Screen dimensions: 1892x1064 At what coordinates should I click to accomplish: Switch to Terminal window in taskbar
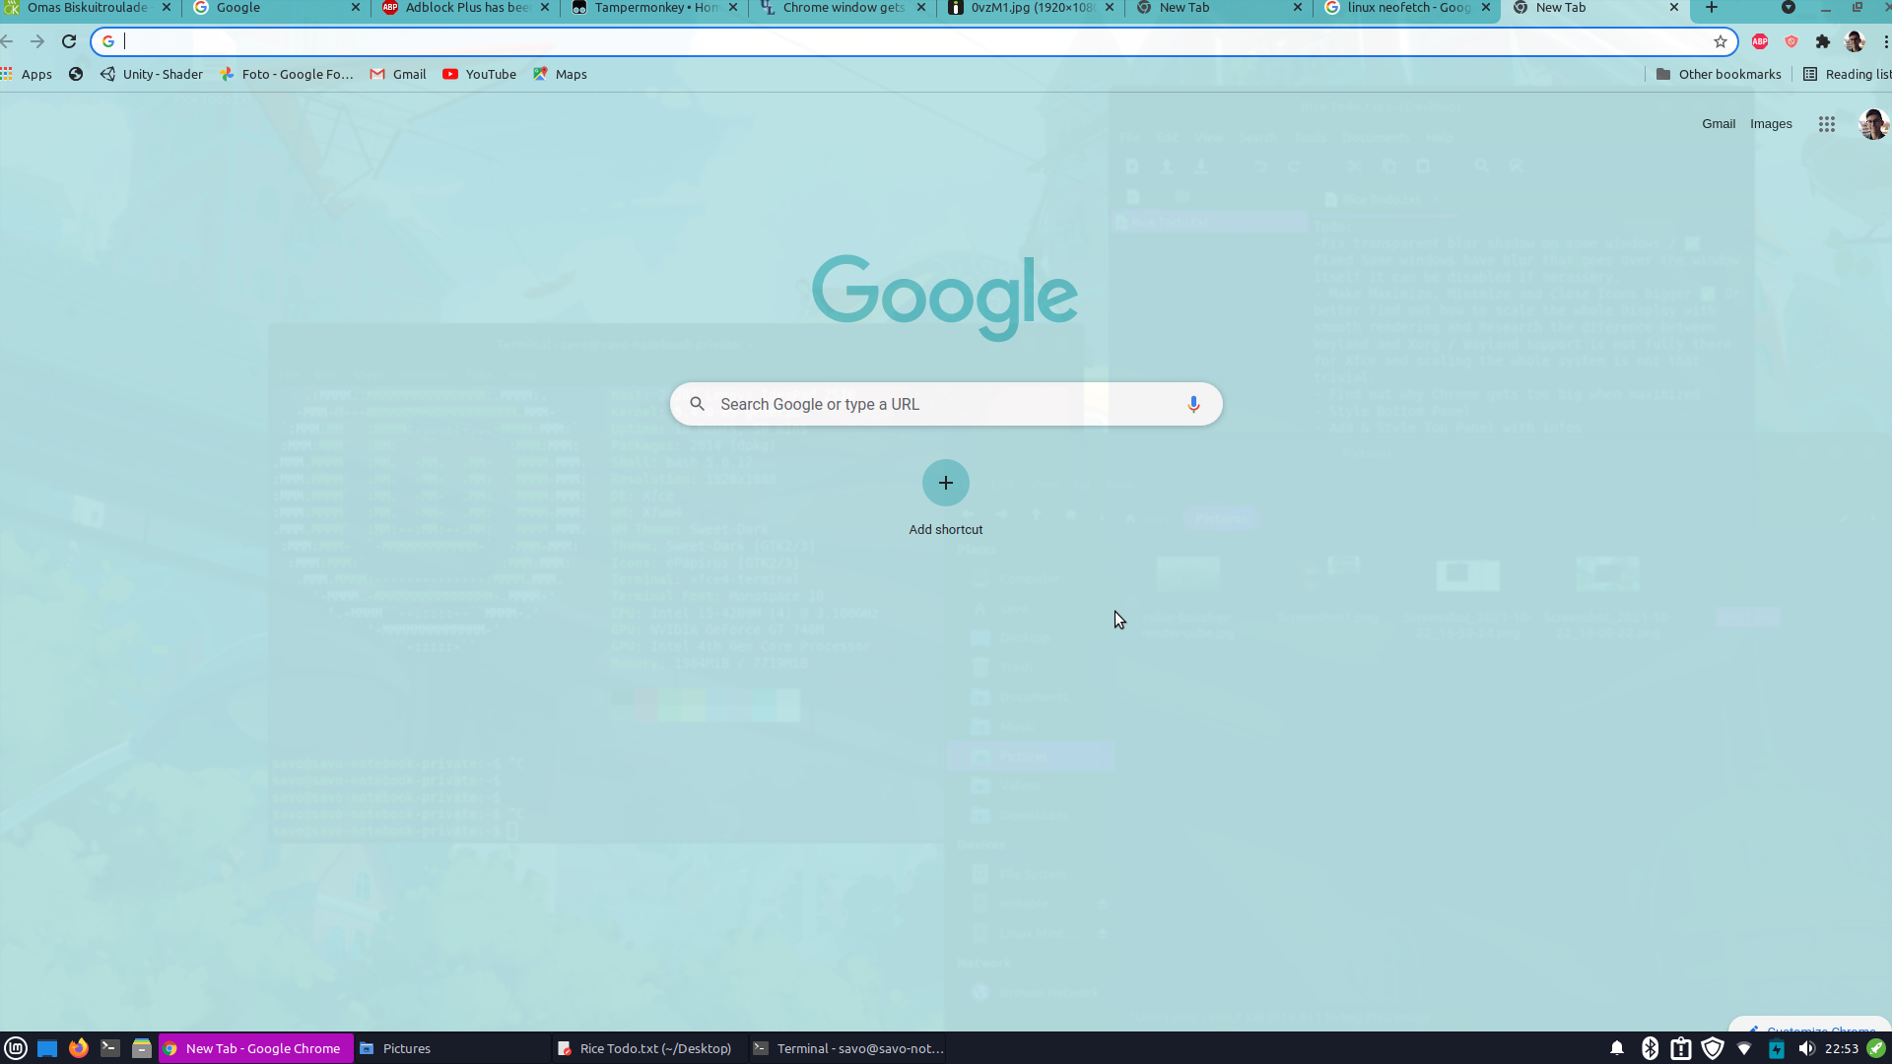point(847,1048)
